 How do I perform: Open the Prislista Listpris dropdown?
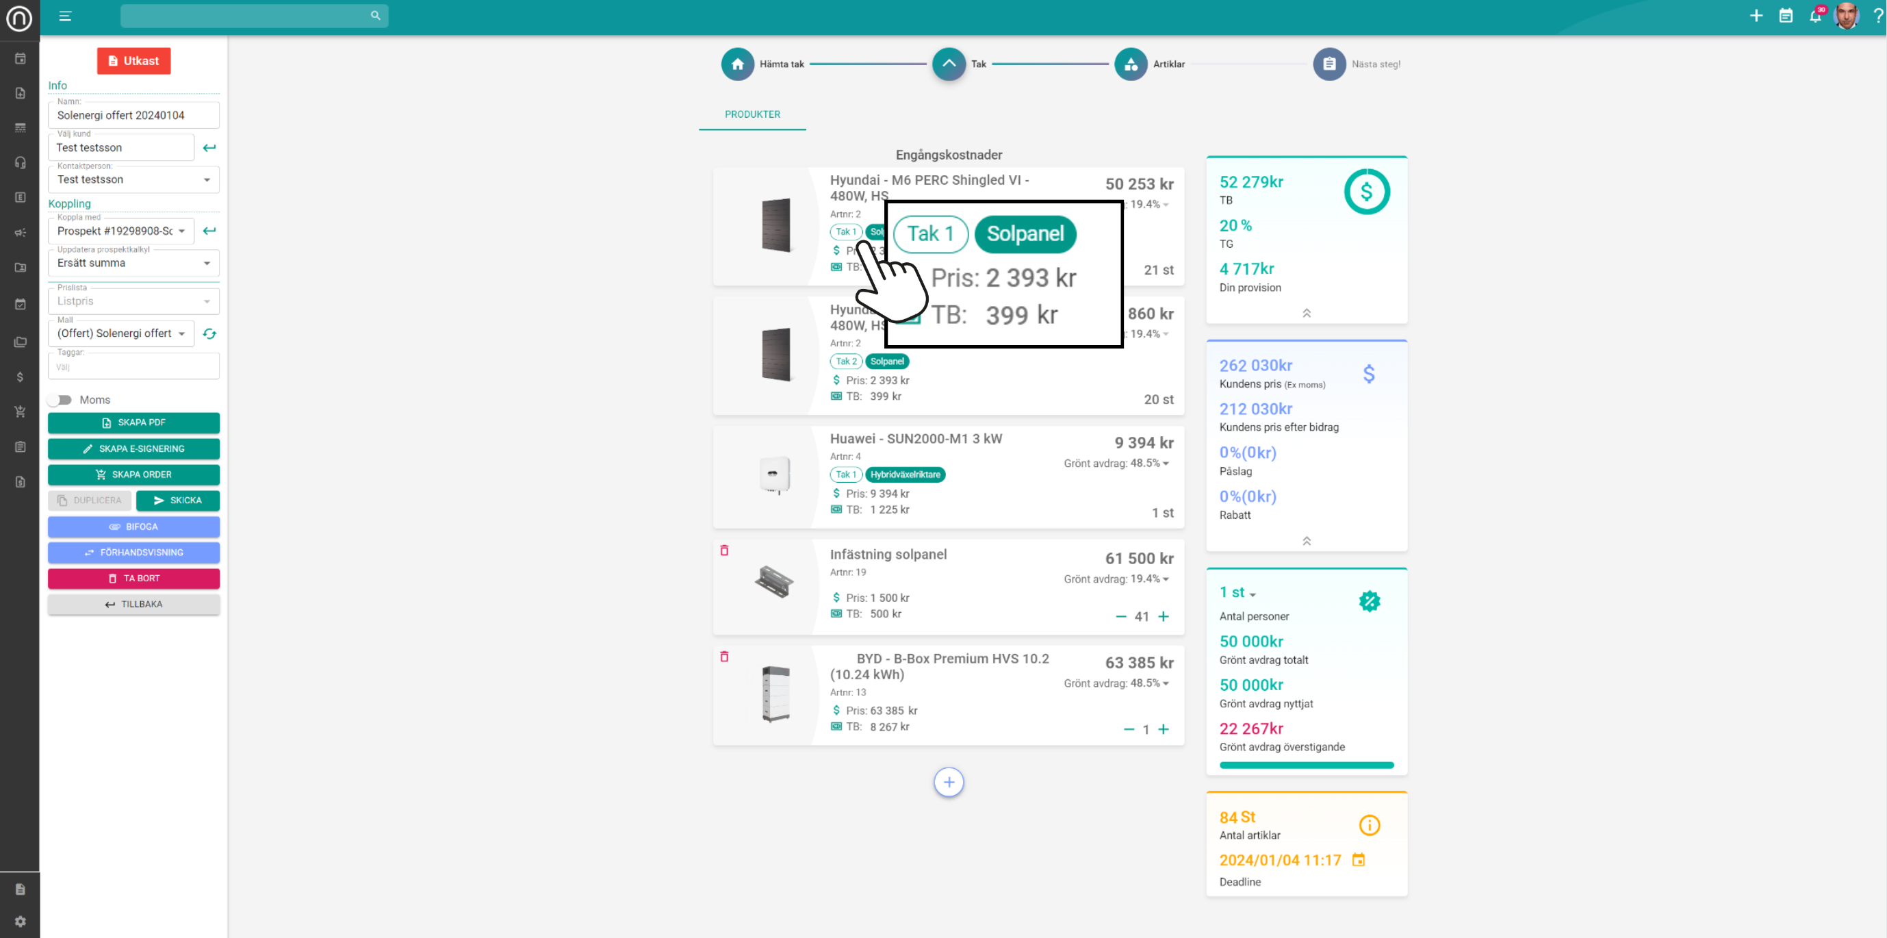[134, 301]
